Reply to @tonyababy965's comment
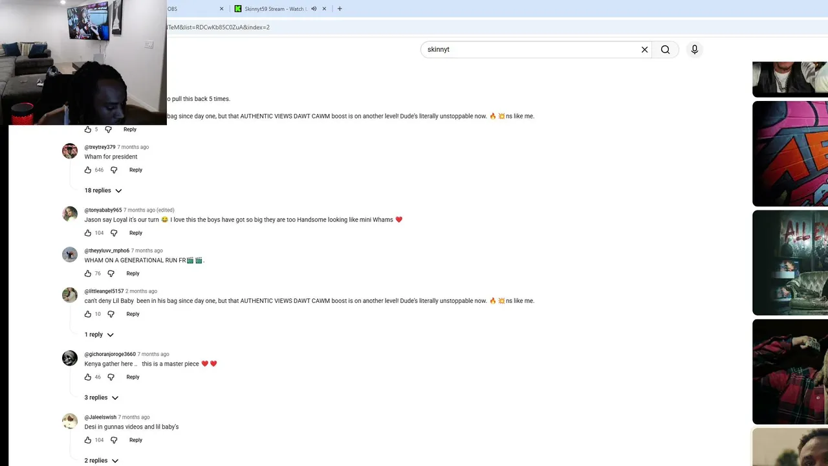 point(136,233)
